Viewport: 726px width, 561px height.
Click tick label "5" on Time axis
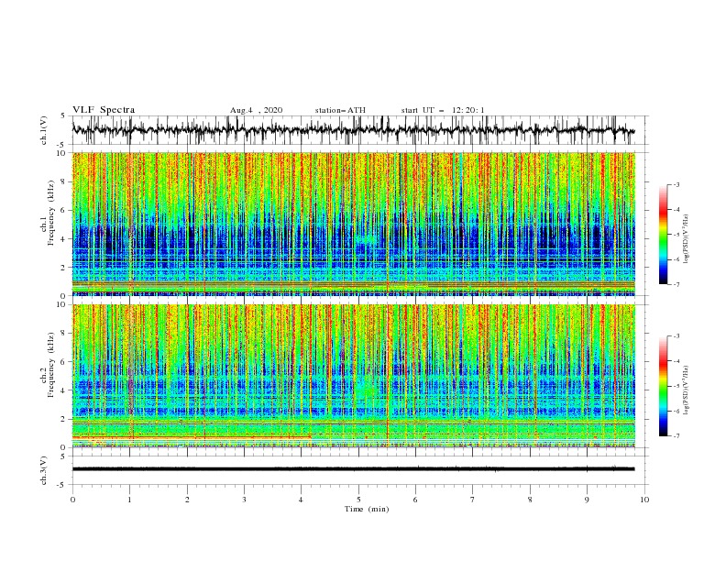coord(358,500)
